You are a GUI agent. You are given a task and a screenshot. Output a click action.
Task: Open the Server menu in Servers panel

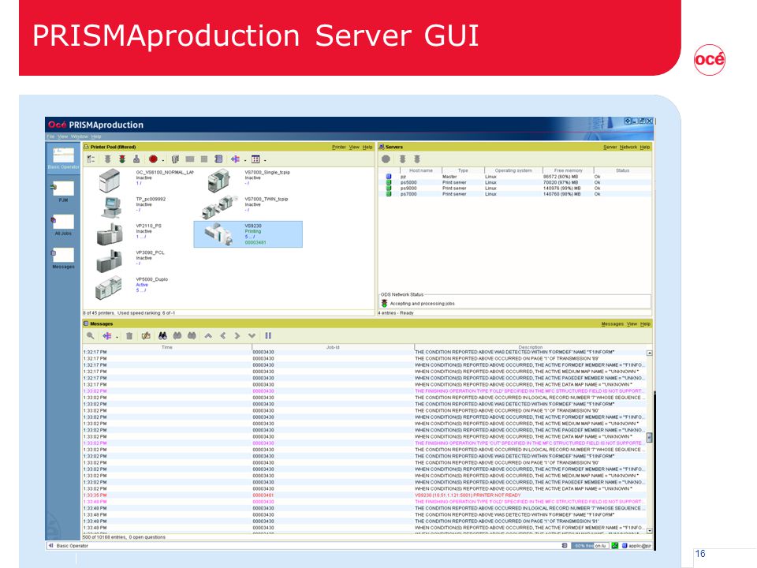pyautogui.click(x=610, y=147)
